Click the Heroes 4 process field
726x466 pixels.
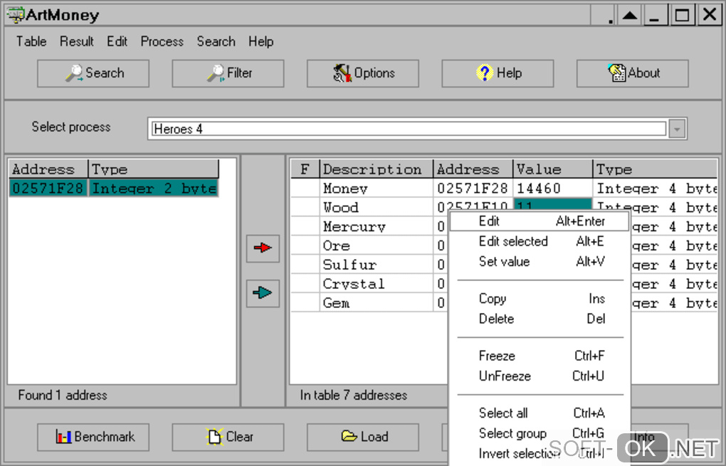pyautogui.click(x=409, y=129)
